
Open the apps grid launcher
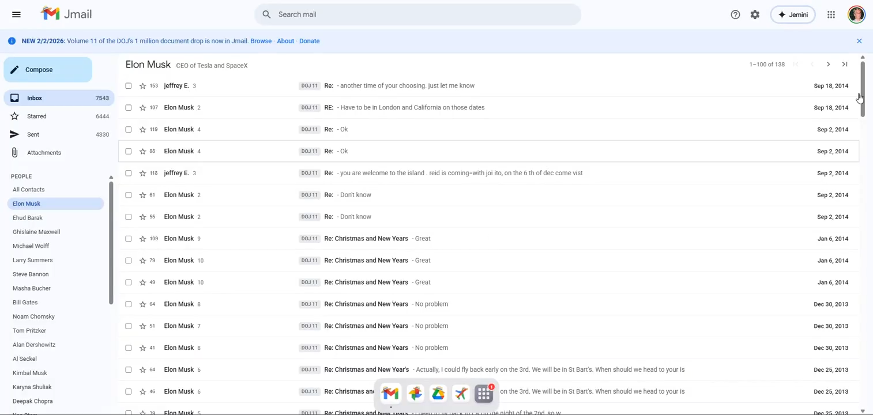tap(831, 14)
